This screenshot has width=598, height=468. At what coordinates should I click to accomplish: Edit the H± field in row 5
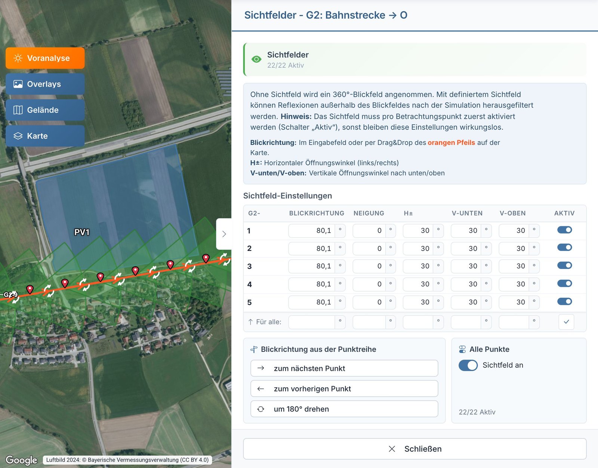point(418,302)
